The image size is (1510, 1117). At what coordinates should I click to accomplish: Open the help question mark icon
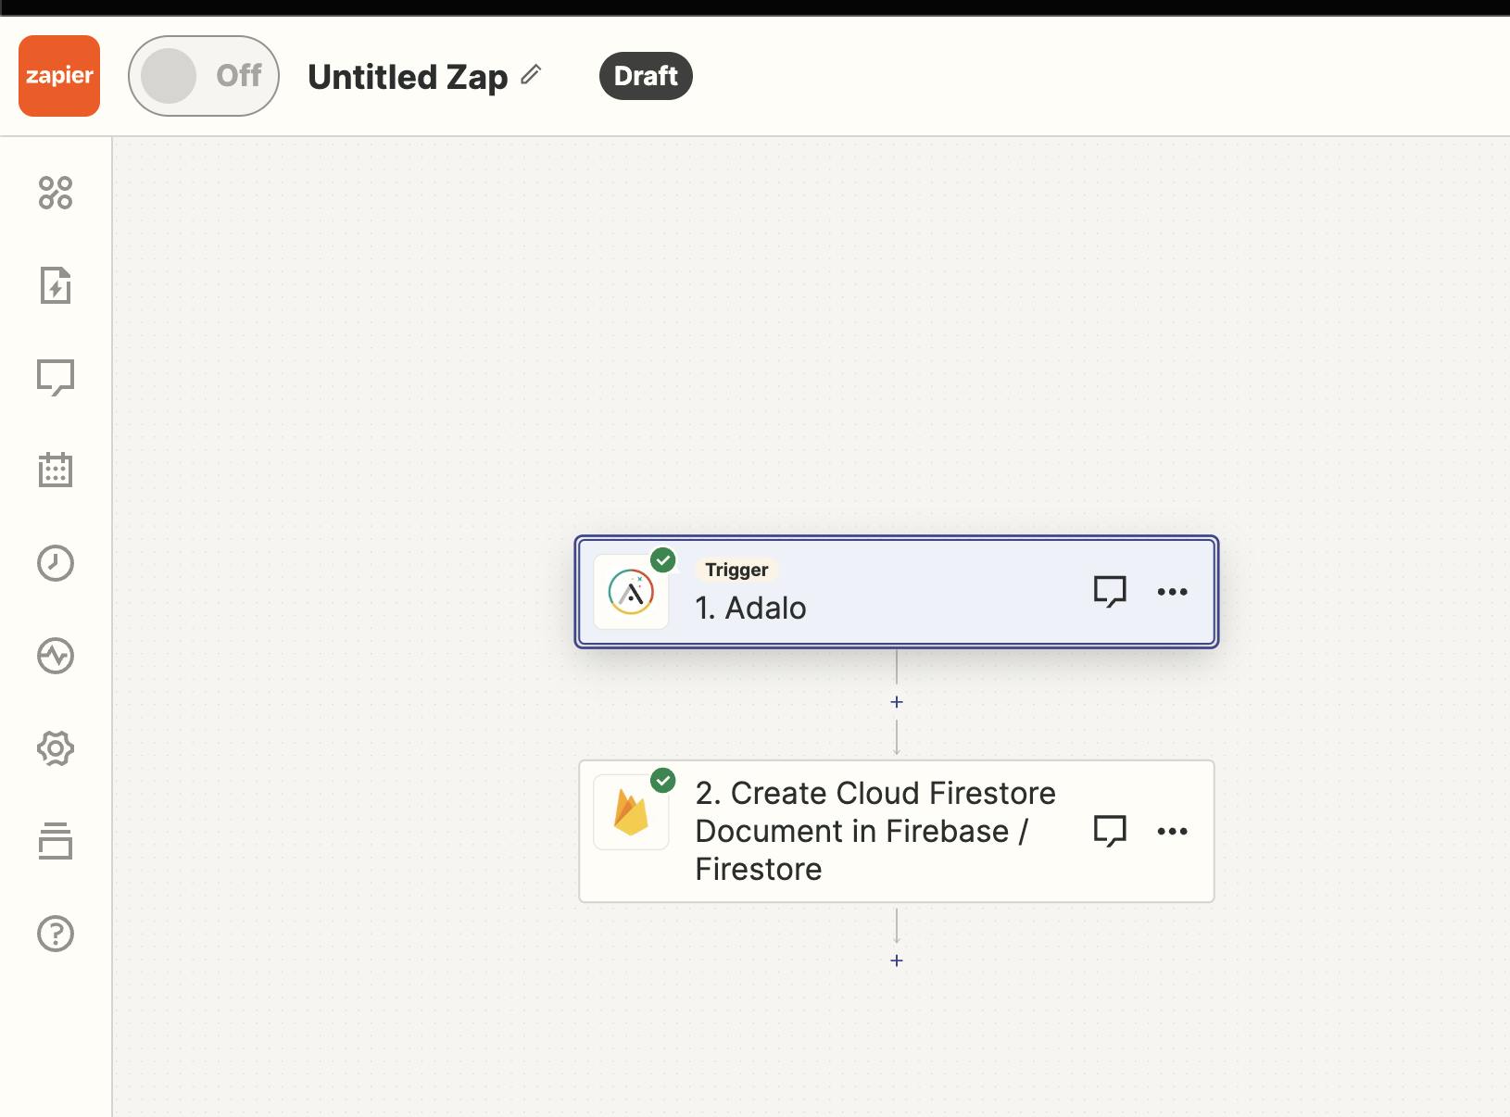click(56, 934)
